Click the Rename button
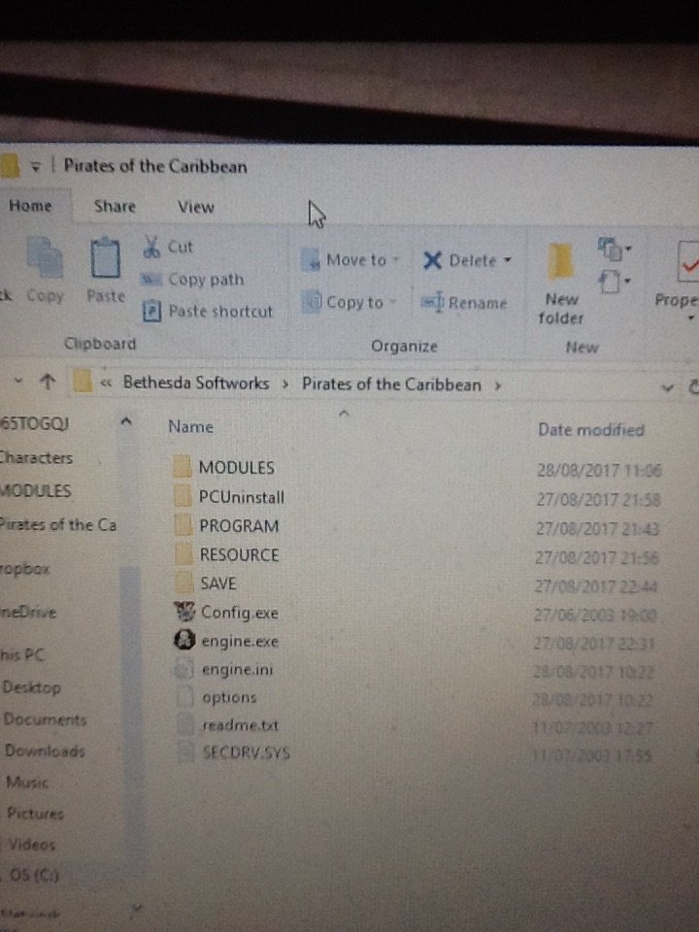This screenshot has width=699, height=932. [x=464, y=303]
